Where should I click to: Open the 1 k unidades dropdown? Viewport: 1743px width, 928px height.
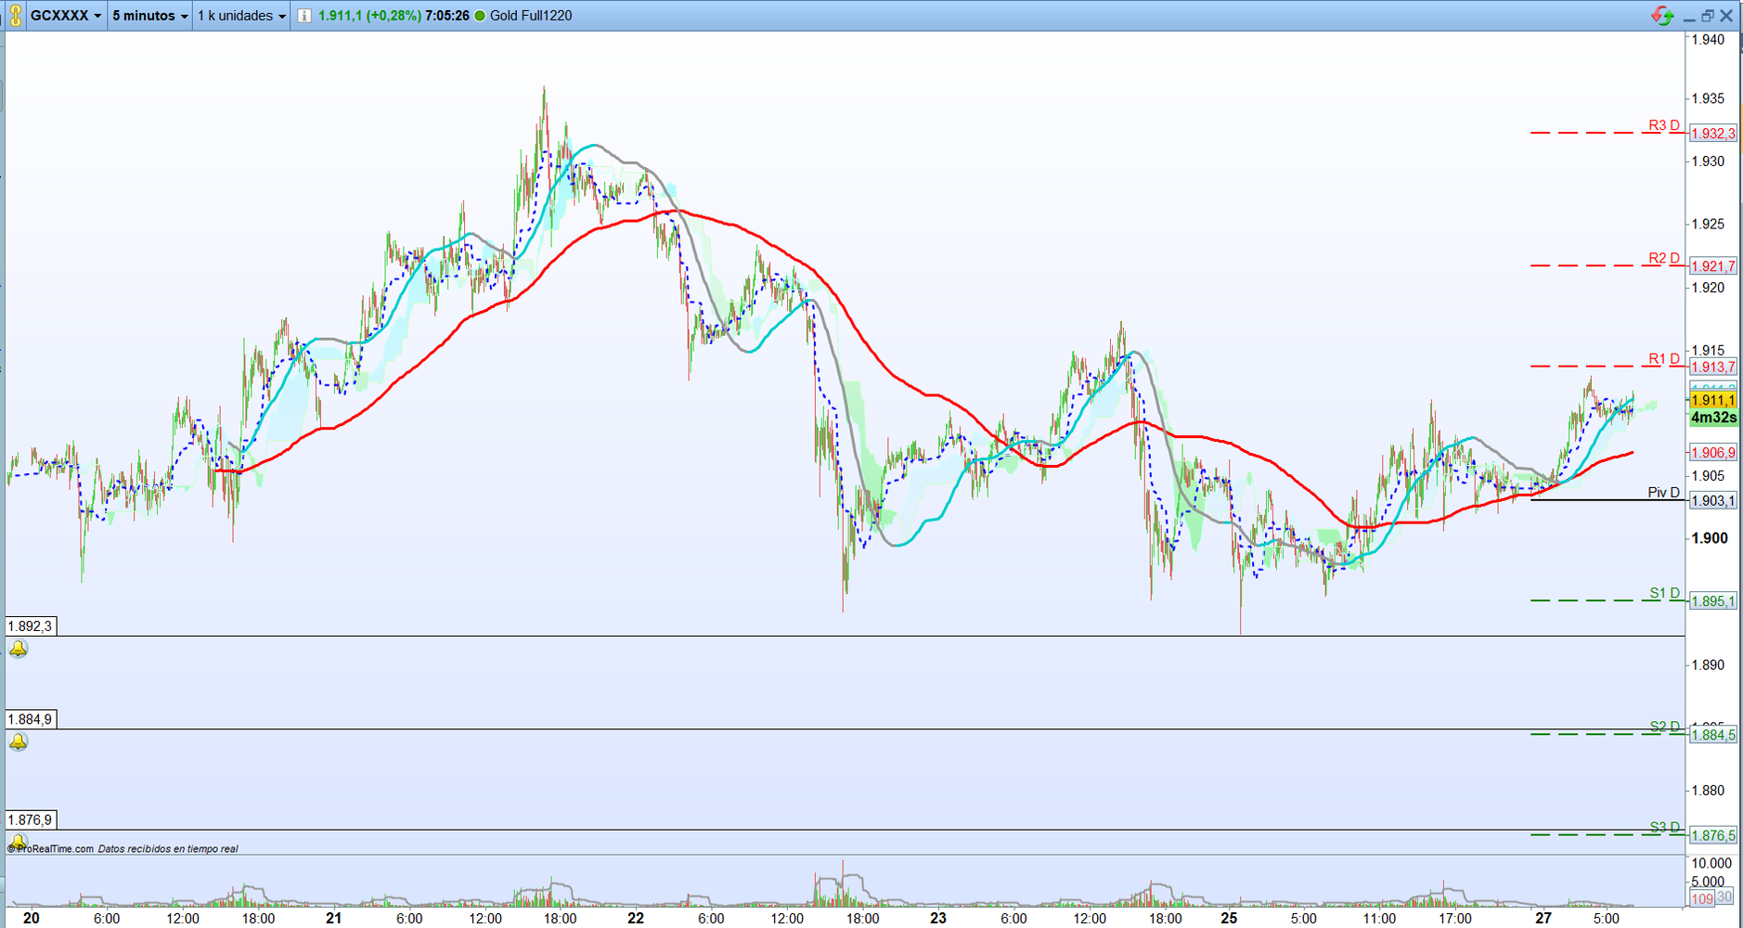(242, 16)
